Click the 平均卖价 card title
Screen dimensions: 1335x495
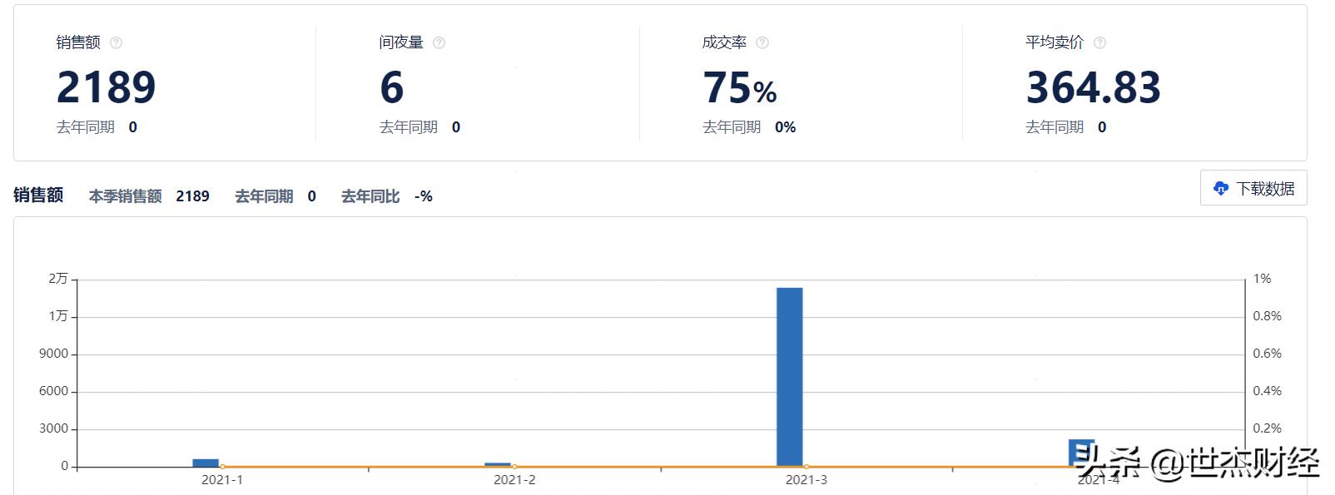pos(1055,42)
